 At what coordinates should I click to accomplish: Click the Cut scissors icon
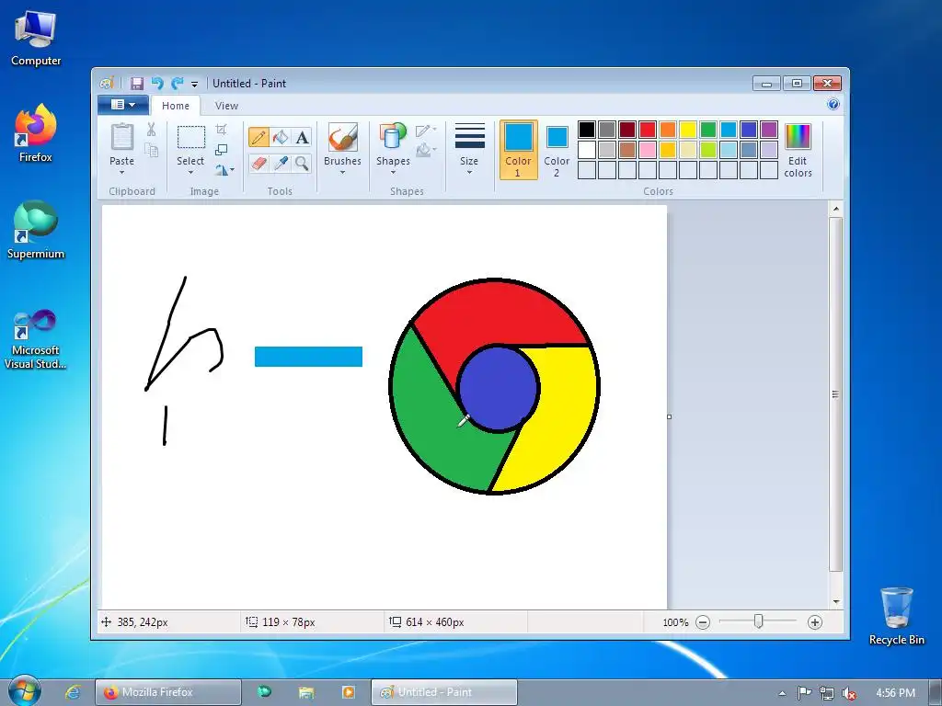pos(152,129)
